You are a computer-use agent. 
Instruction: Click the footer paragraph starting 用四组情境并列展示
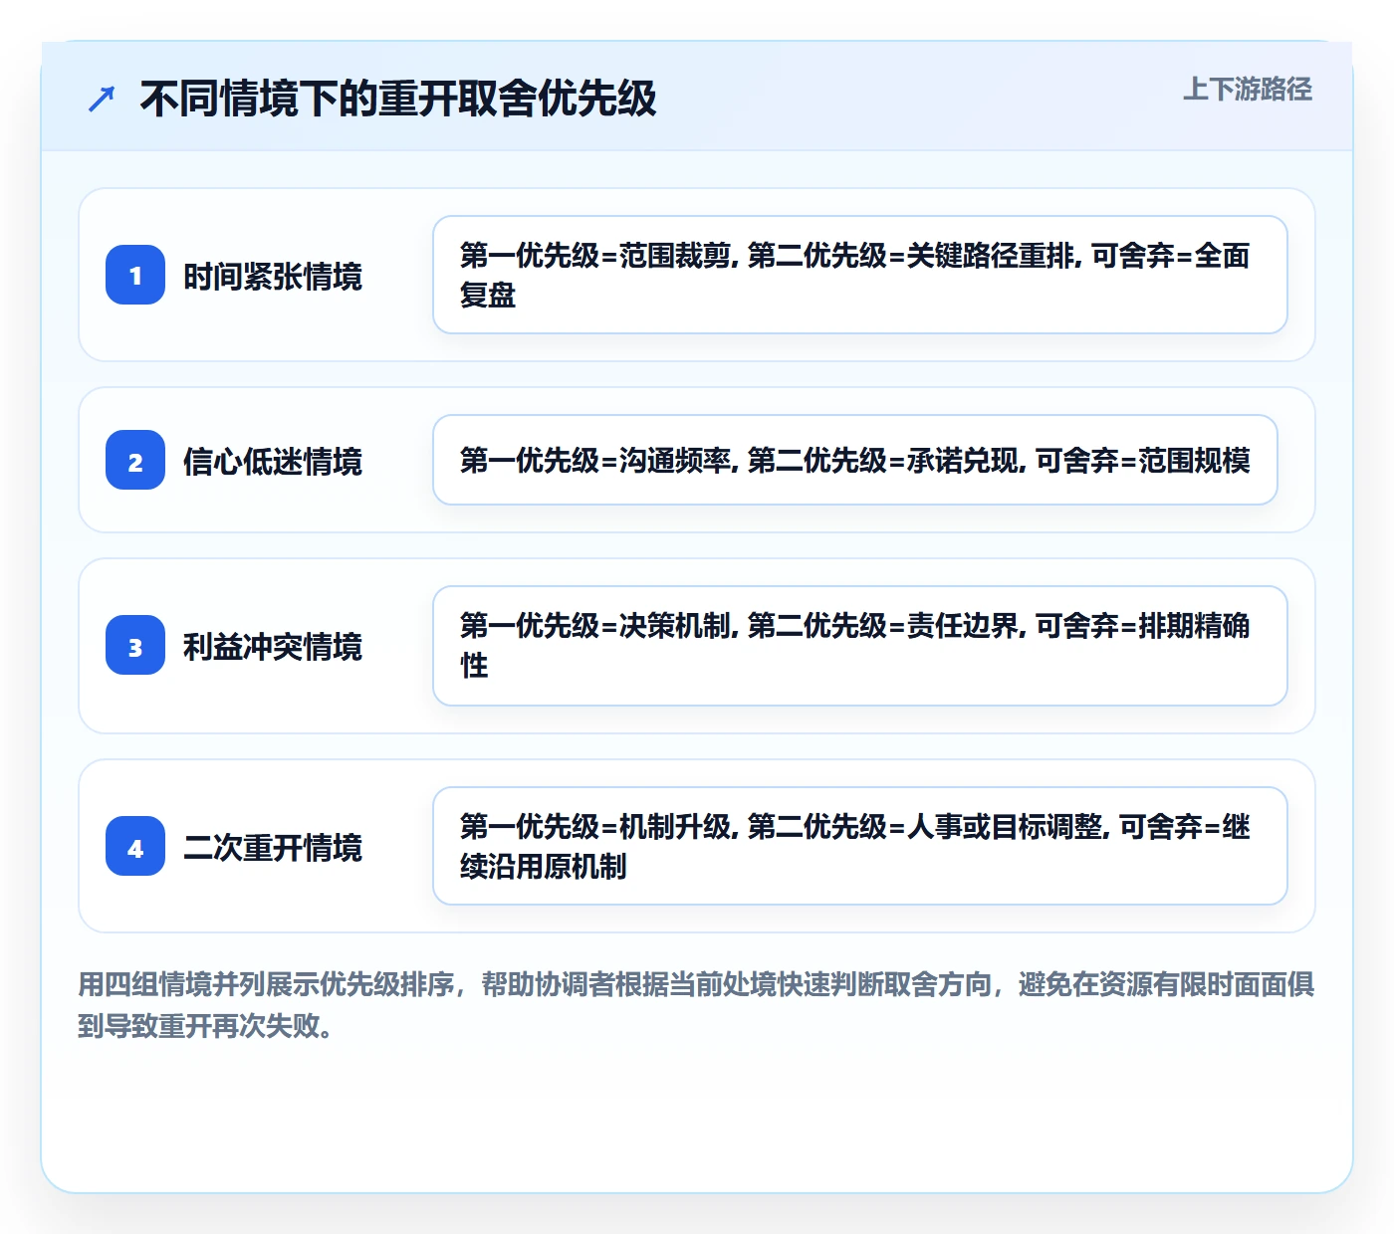tap(697, 1004)
